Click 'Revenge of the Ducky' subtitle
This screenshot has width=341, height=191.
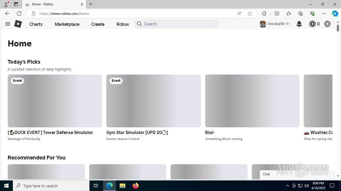(x=24, y=139)
